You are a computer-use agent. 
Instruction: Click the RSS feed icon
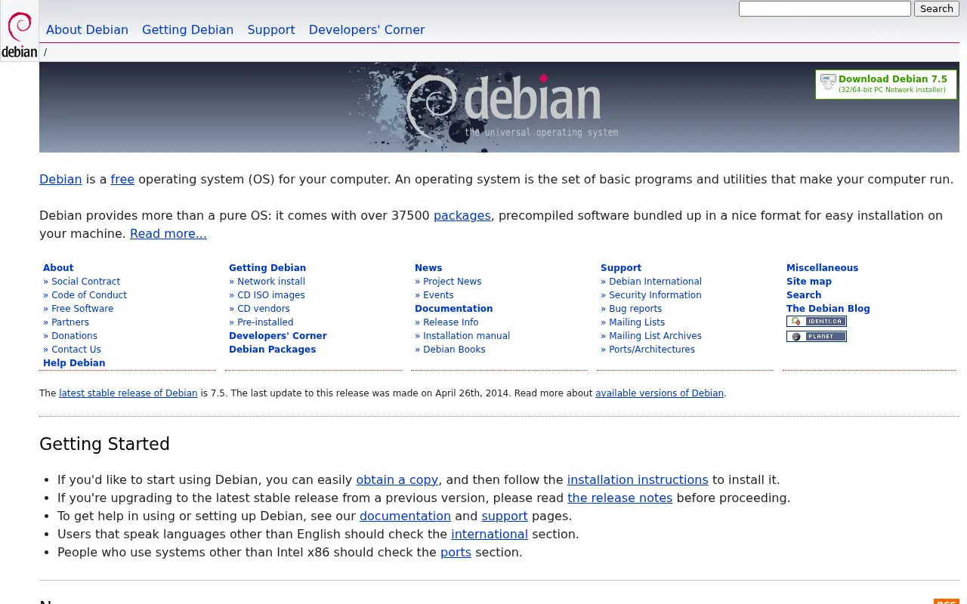[947, 602]
